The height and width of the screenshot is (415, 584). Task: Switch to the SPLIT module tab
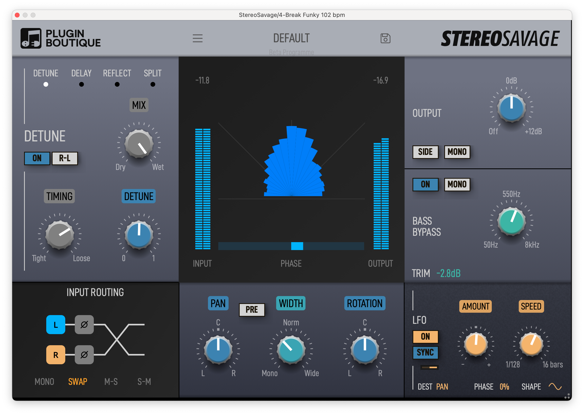point(152,73)
